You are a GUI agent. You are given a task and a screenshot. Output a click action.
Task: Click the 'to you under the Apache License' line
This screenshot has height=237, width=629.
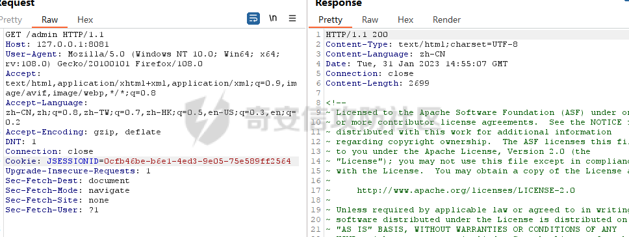[458, 151]
